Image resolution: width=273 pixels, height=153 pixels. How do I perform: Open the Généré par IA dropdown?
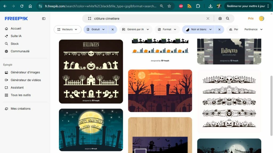[136, 30]
